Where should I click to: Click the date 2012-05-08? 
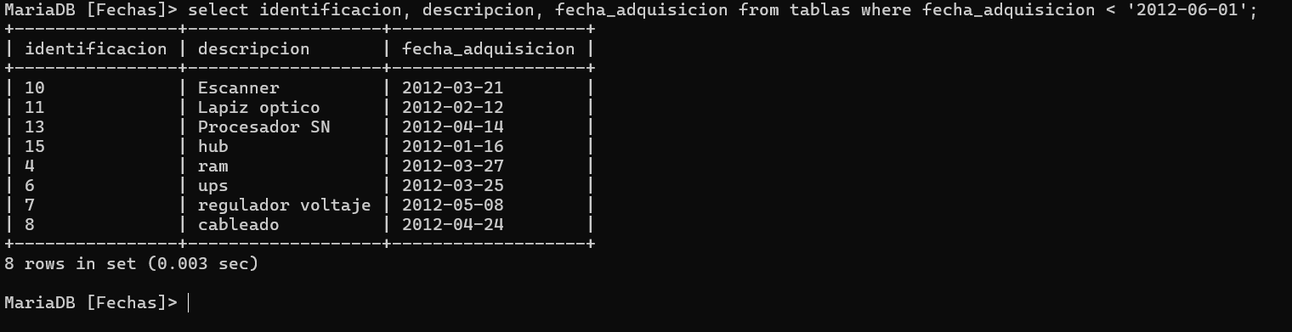tap(453, 205)
